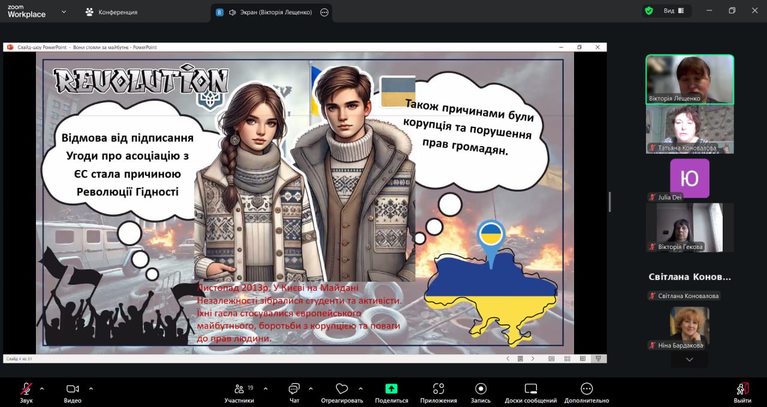This screenshot has height=407, width=767.
Task: Open the Чат chat panel
Action: [x=294, y=389]
